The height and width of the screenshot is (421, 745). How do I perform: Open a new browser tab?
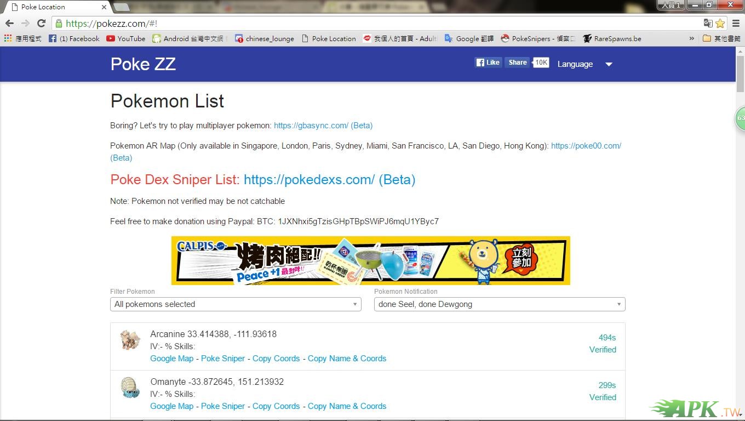click(x=122, y=7)
